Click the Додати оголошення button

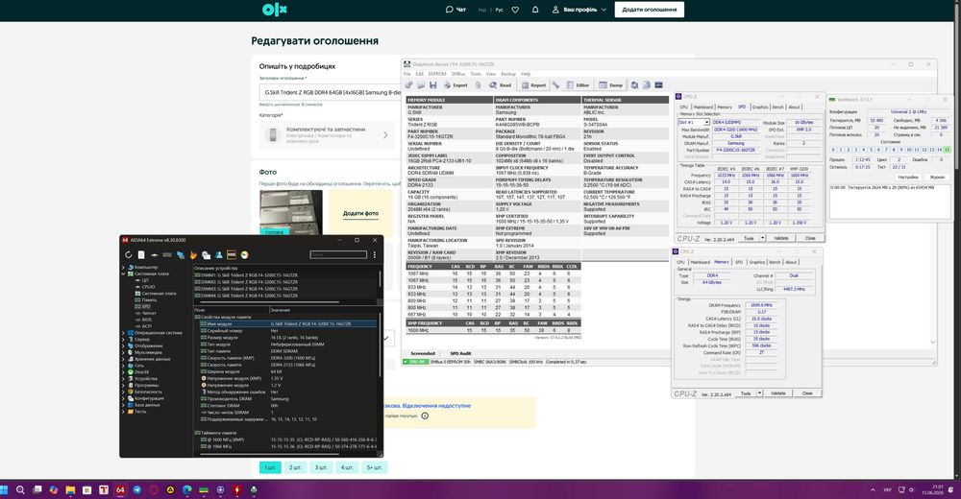[649, 10]
